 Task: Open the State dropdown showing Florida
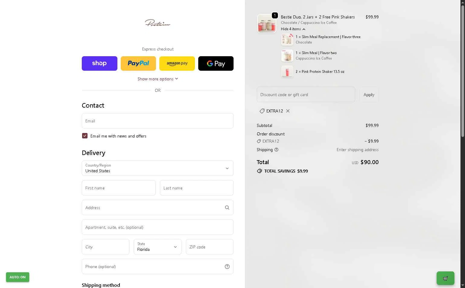click(x=158, y=247)
